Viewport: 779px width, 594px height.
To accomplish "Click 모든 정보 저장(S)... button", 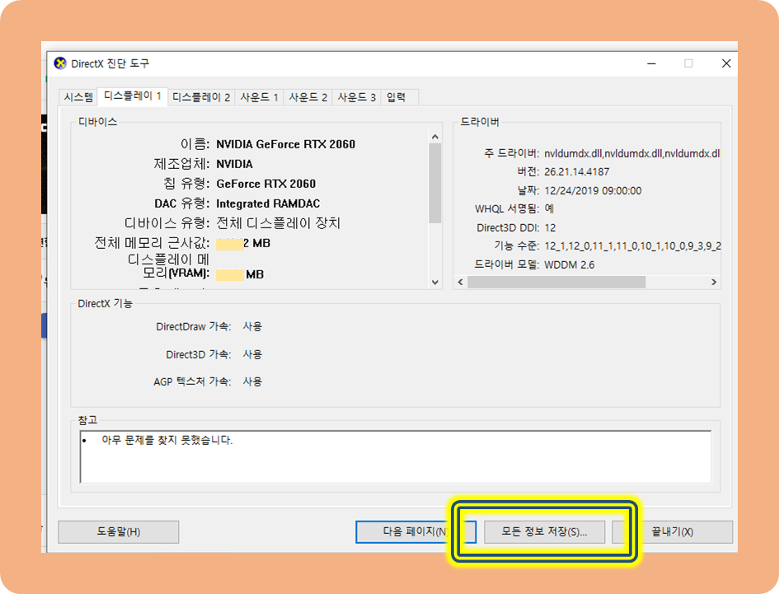I will (x=544, y=532).
